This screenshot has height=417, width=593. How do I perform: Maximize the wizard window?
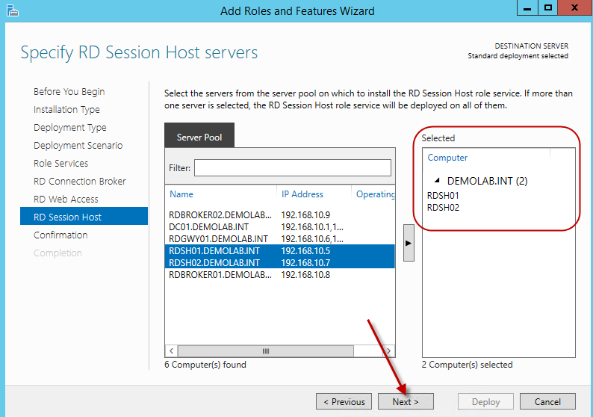547,8
